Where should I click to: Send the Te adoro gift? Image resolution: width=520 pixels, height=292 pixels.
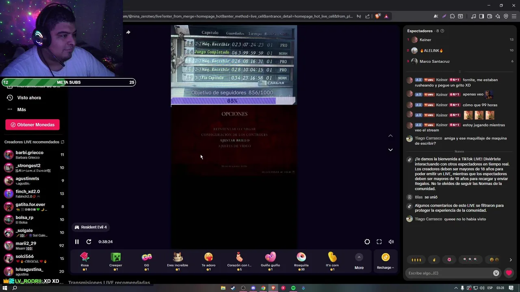pyautogui.click(x=208, y=261)
